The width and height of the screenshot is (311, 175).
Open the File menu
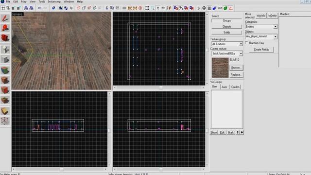point(8,1)
